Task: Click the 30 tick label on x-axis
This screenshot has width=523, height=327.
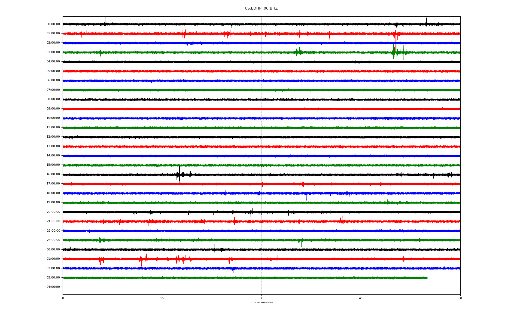Action: 261,298
